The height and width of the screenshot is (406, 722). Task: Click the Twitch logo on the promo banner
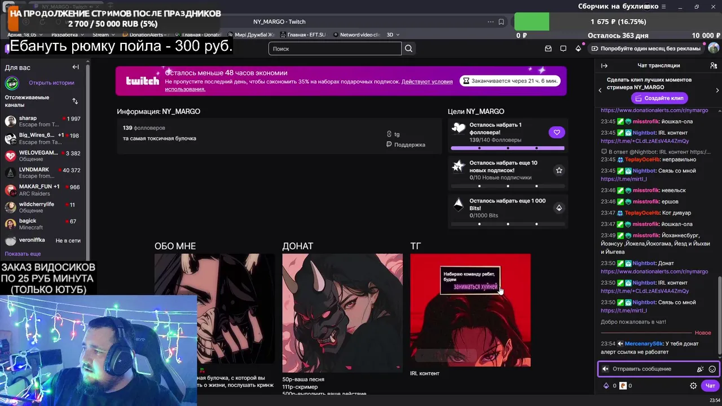point(142,81)
